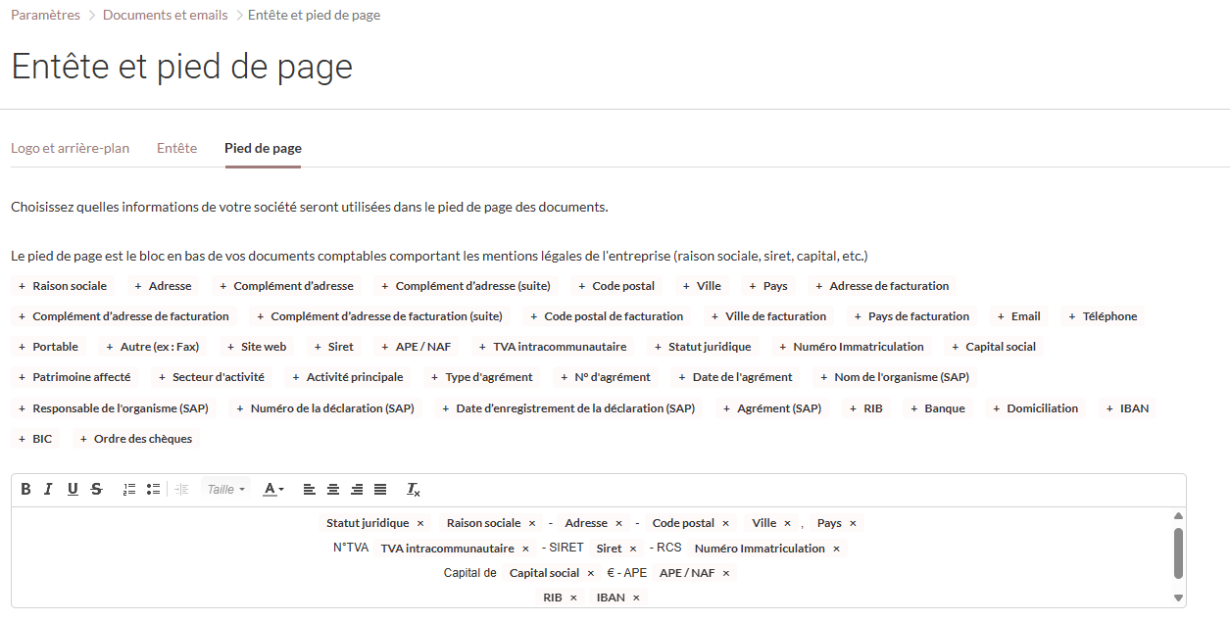This screenshot has height=622, width=1230.
Task: Add the Email field
Action: [1019, 316]
